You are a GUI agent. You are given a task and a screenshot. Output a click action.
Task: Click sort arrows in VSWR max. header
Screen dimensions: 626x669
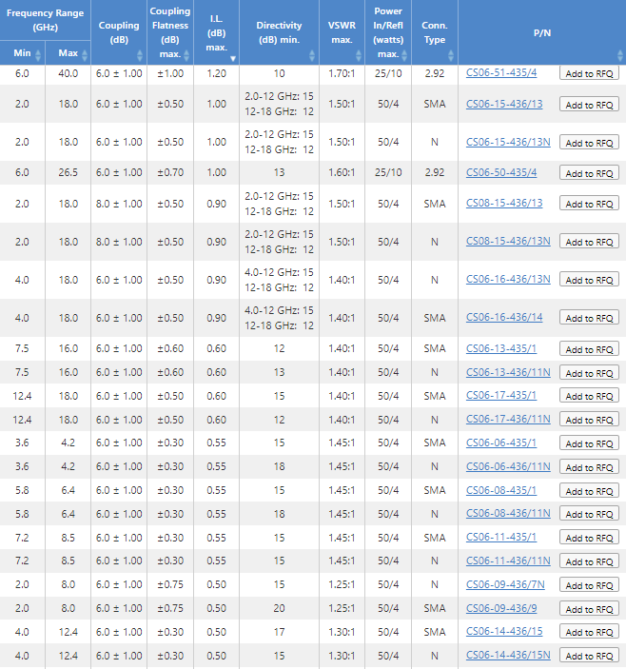pyautogui.click(x=359, y=53)
